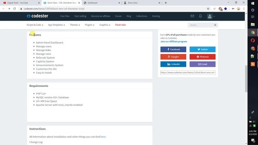The width and height of the screenshot is (258, 145).
Task: Click the dark blue hexagon extension icon
Action: point(226,9)
